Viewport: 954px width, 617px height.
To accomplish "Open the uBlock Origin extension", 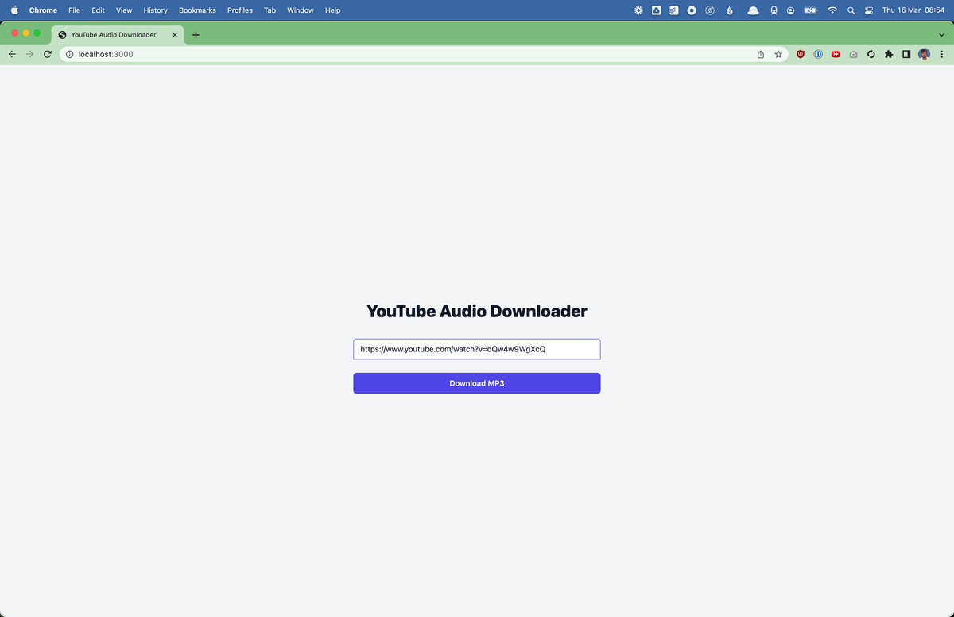I will tap(800, 54).
